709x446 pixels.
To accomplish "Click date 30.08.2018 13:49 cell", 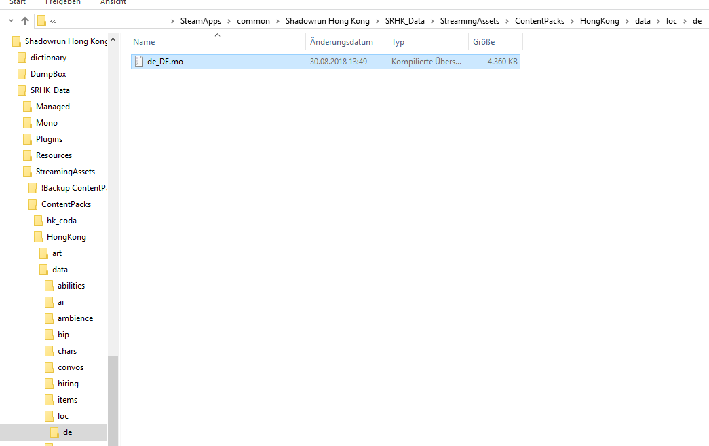I will 339,62.
